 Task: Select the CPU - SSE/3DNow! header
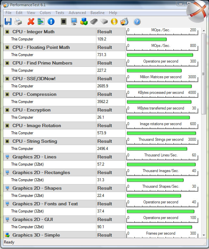(64, 79)
